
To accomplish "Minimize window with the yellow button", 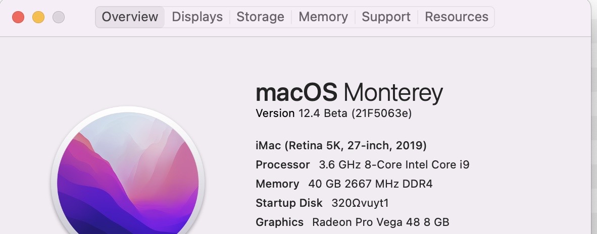I will point(38,17).
